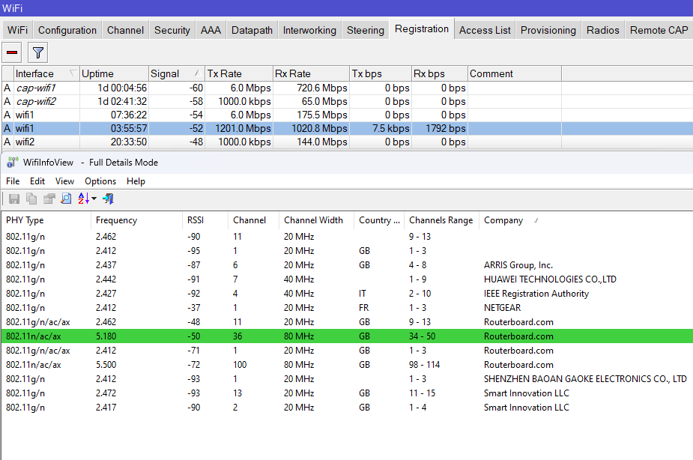
Task: Click the A-Z sort icon
Action: pyautogui.click(x=83, y=199)
